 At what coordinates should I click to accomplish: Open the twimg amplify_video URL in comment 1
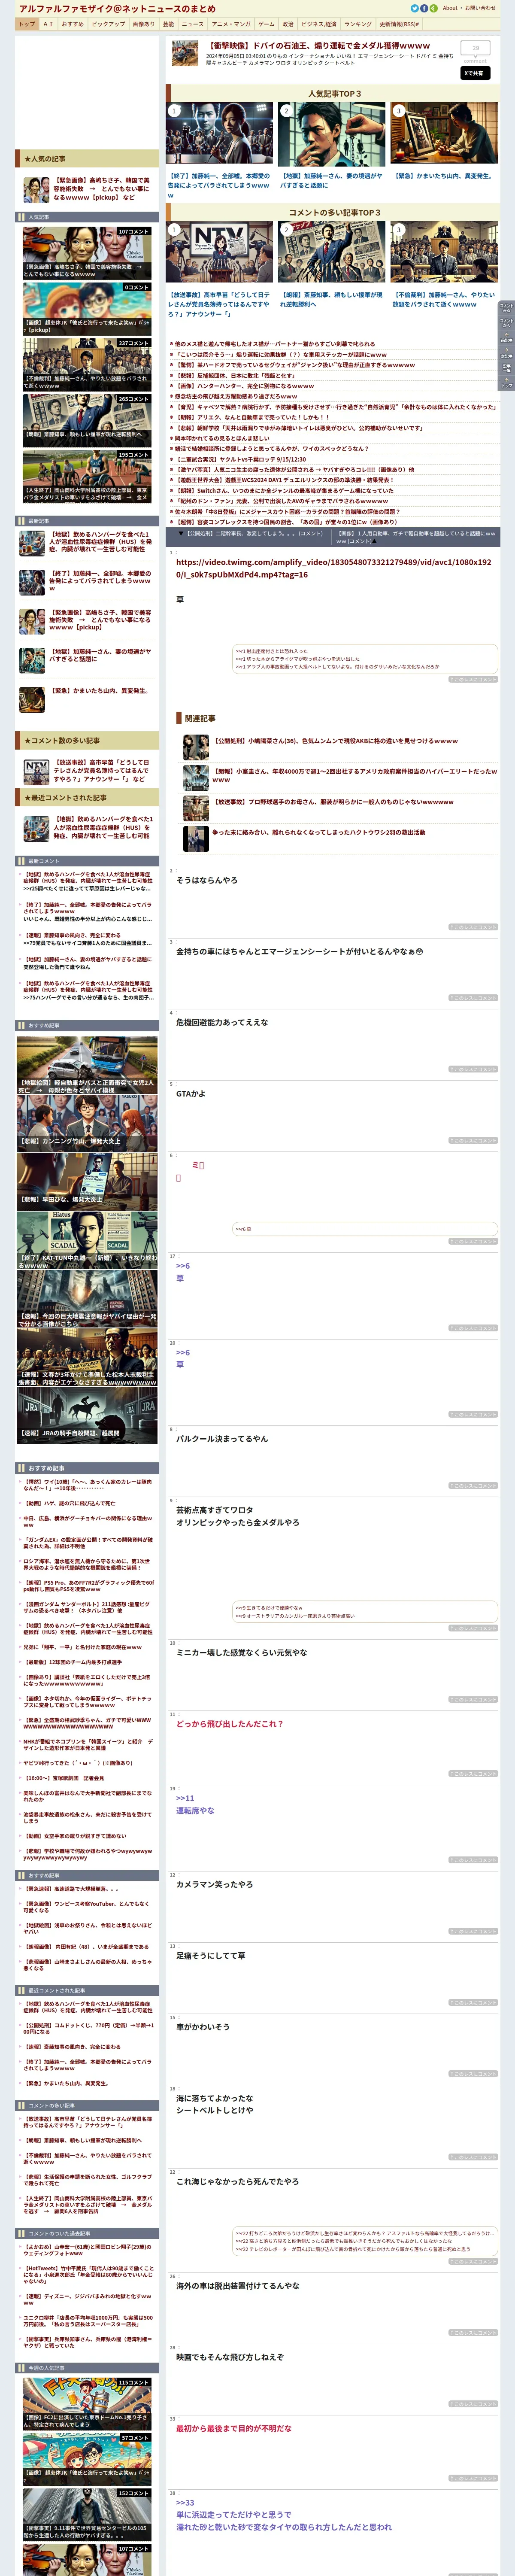click(x=333, y=568)
